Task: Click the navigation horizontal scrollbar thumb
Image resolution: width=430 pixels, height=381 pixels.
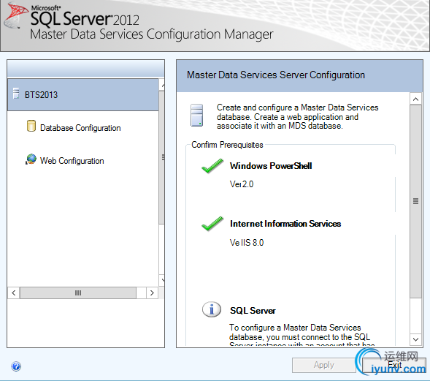Action: click(78, 293)
